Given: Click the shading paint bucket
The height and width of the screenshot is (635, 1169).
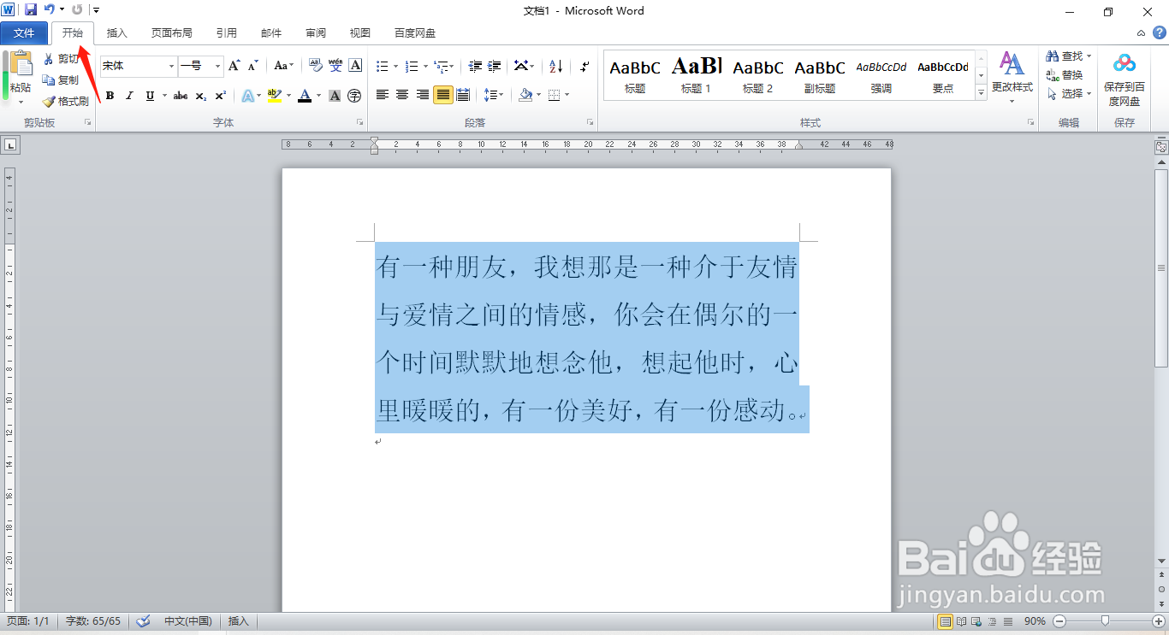Looking at the screenshot, I should pyautogui.click(x=525, y=96).
